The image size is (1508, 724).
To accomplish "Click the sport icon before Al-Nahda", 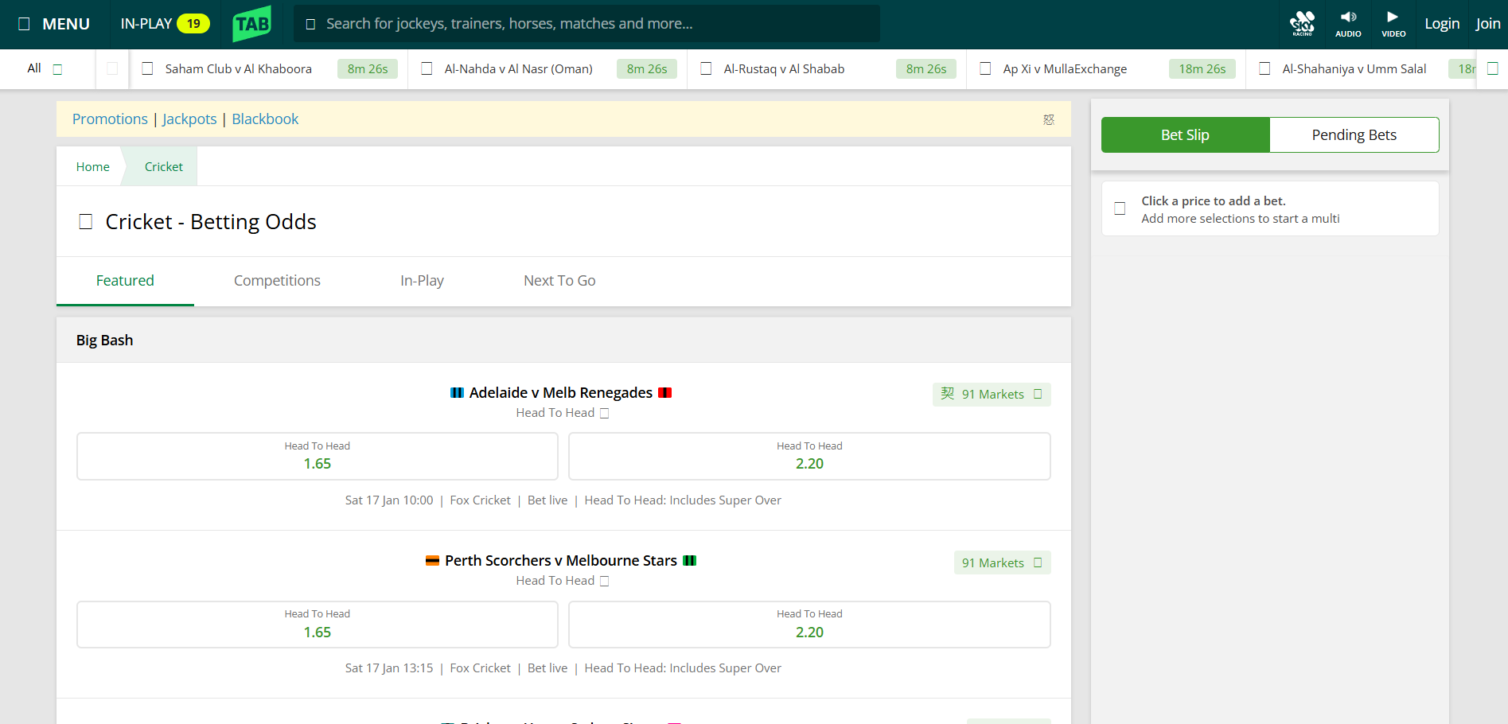I will (427, 69).
